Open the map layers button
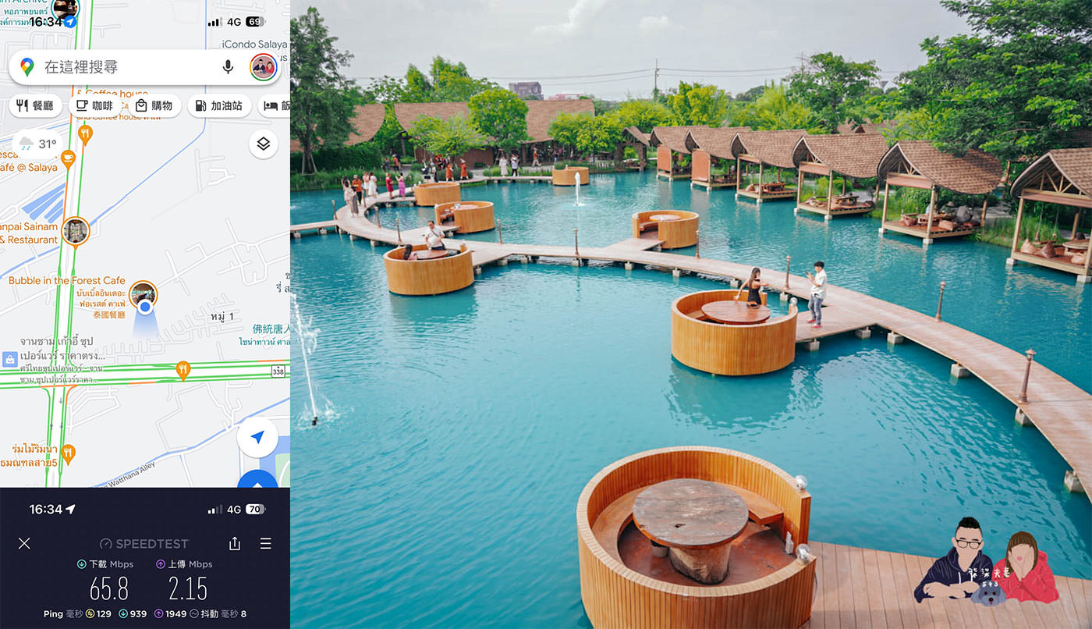Screen dimensions: 1092x629 (x=264, y=144)
